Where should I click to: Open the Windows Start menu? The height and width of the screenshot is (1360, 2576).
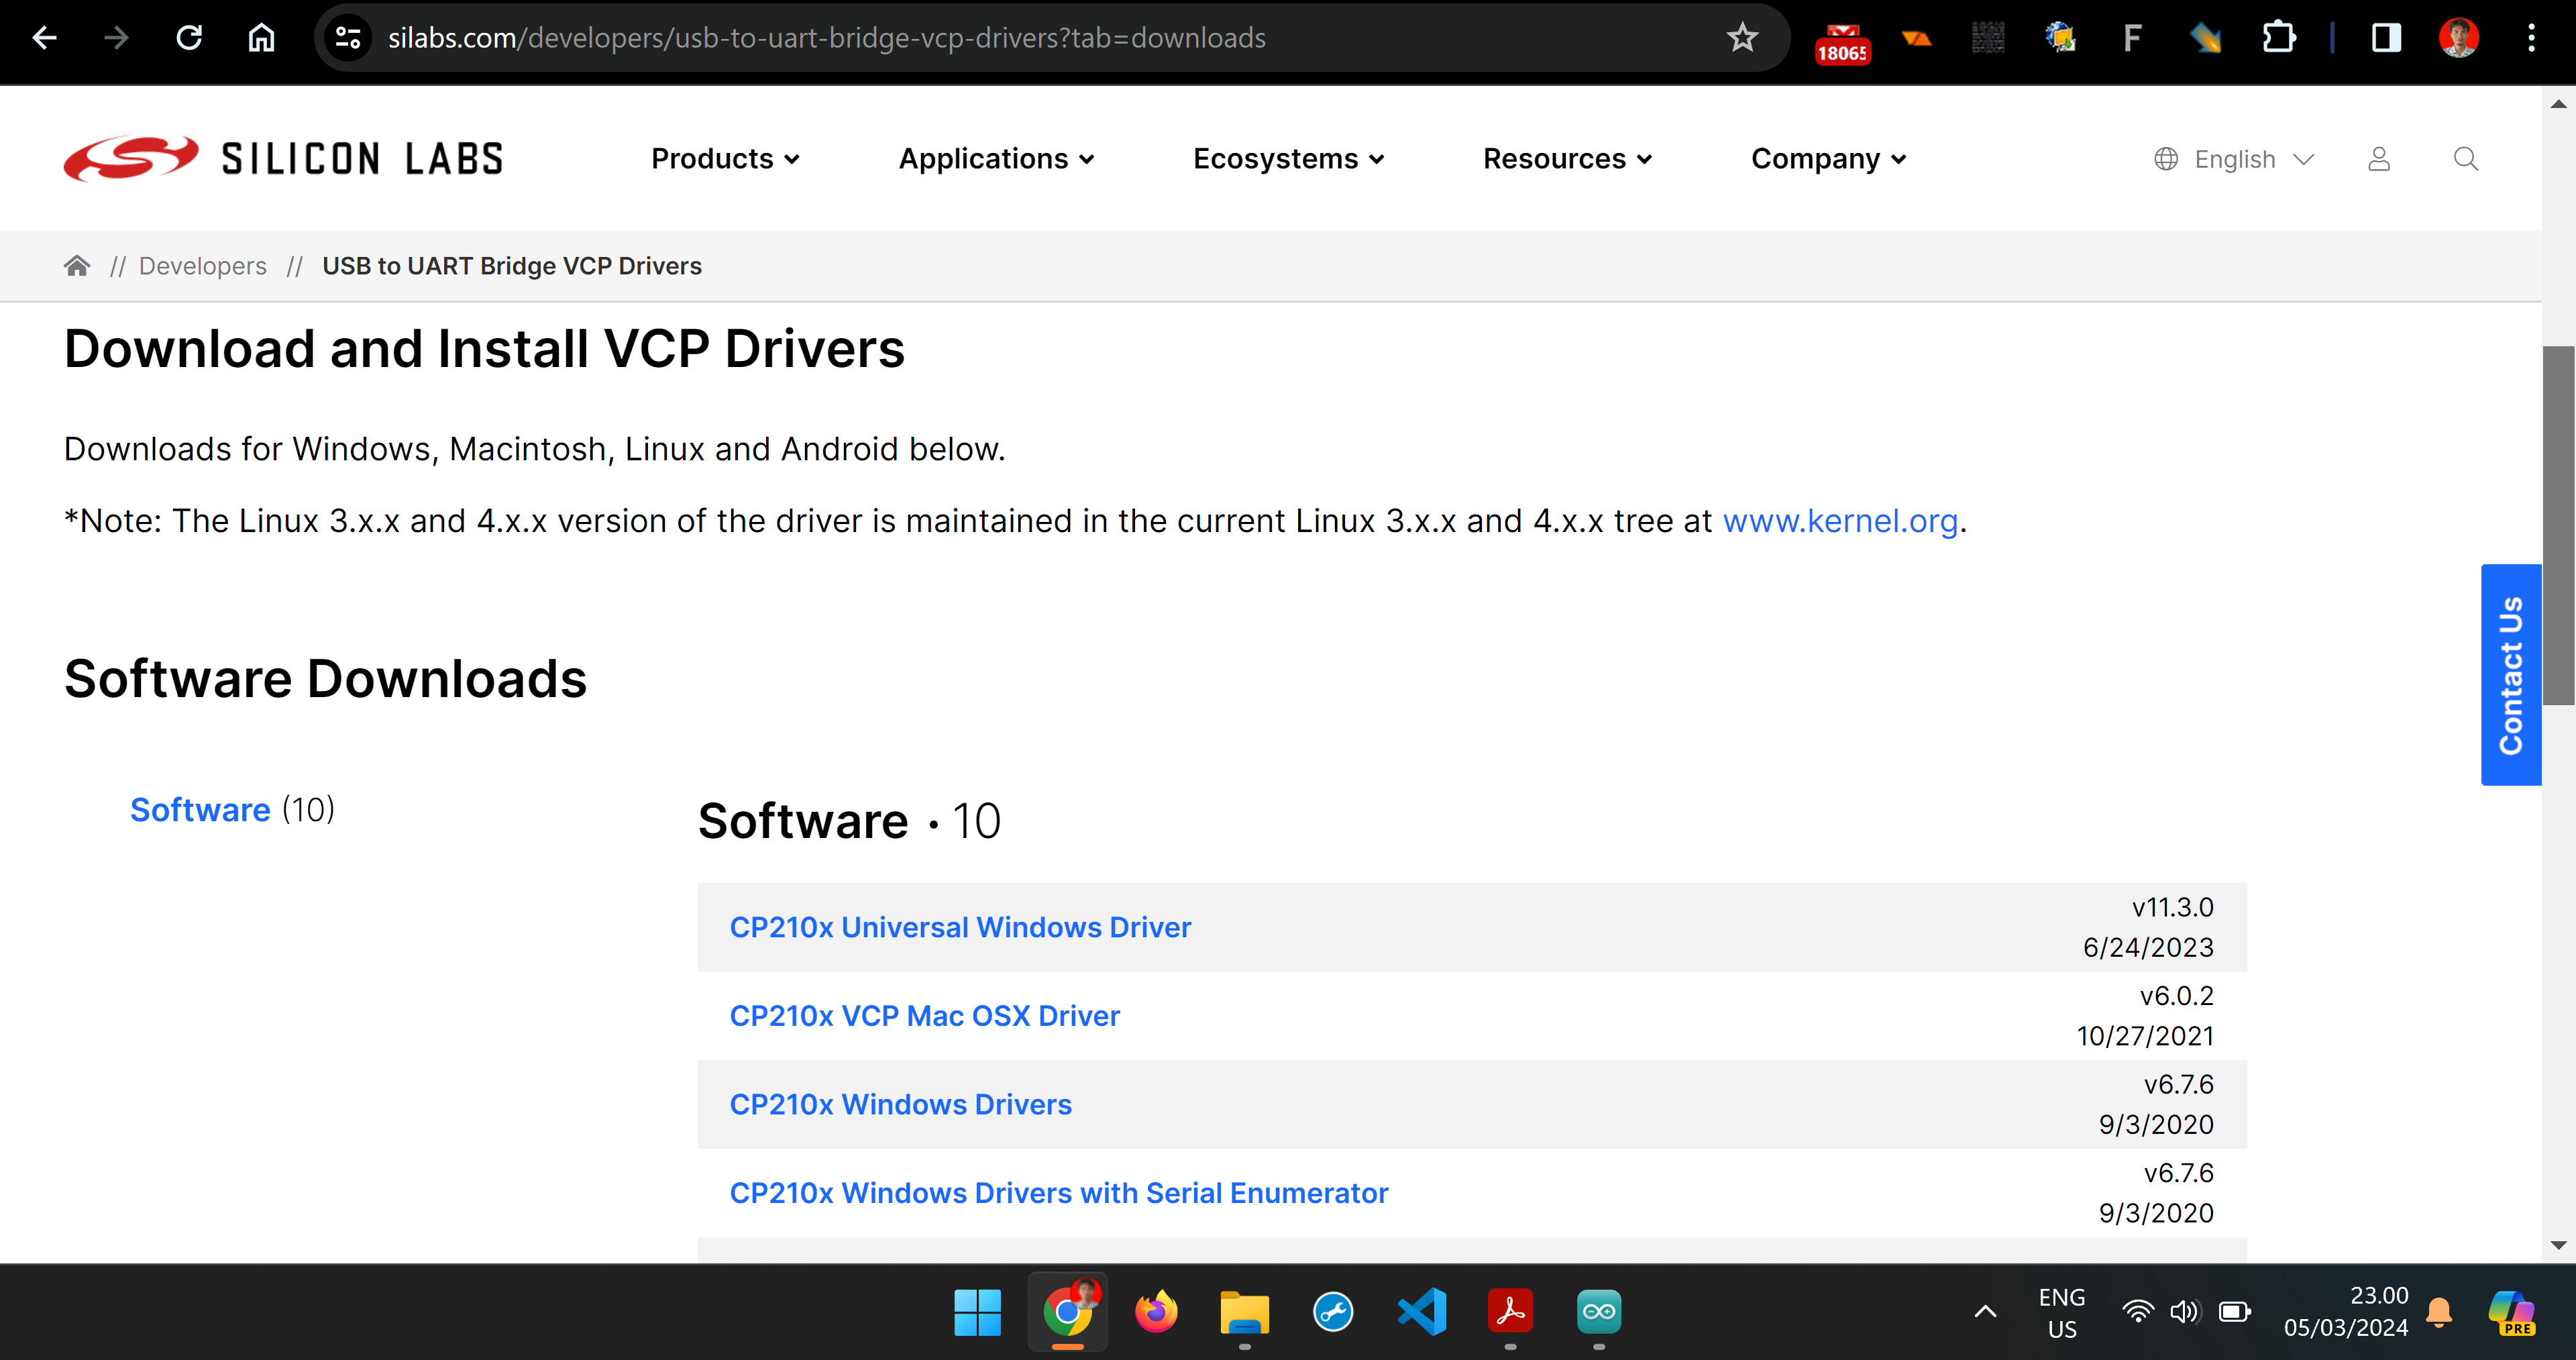pyautogui.click(x=977, y=1311)
